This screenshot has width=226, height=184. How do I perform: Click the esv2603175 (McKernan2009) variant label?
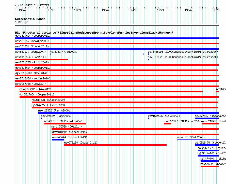point(183,121)
